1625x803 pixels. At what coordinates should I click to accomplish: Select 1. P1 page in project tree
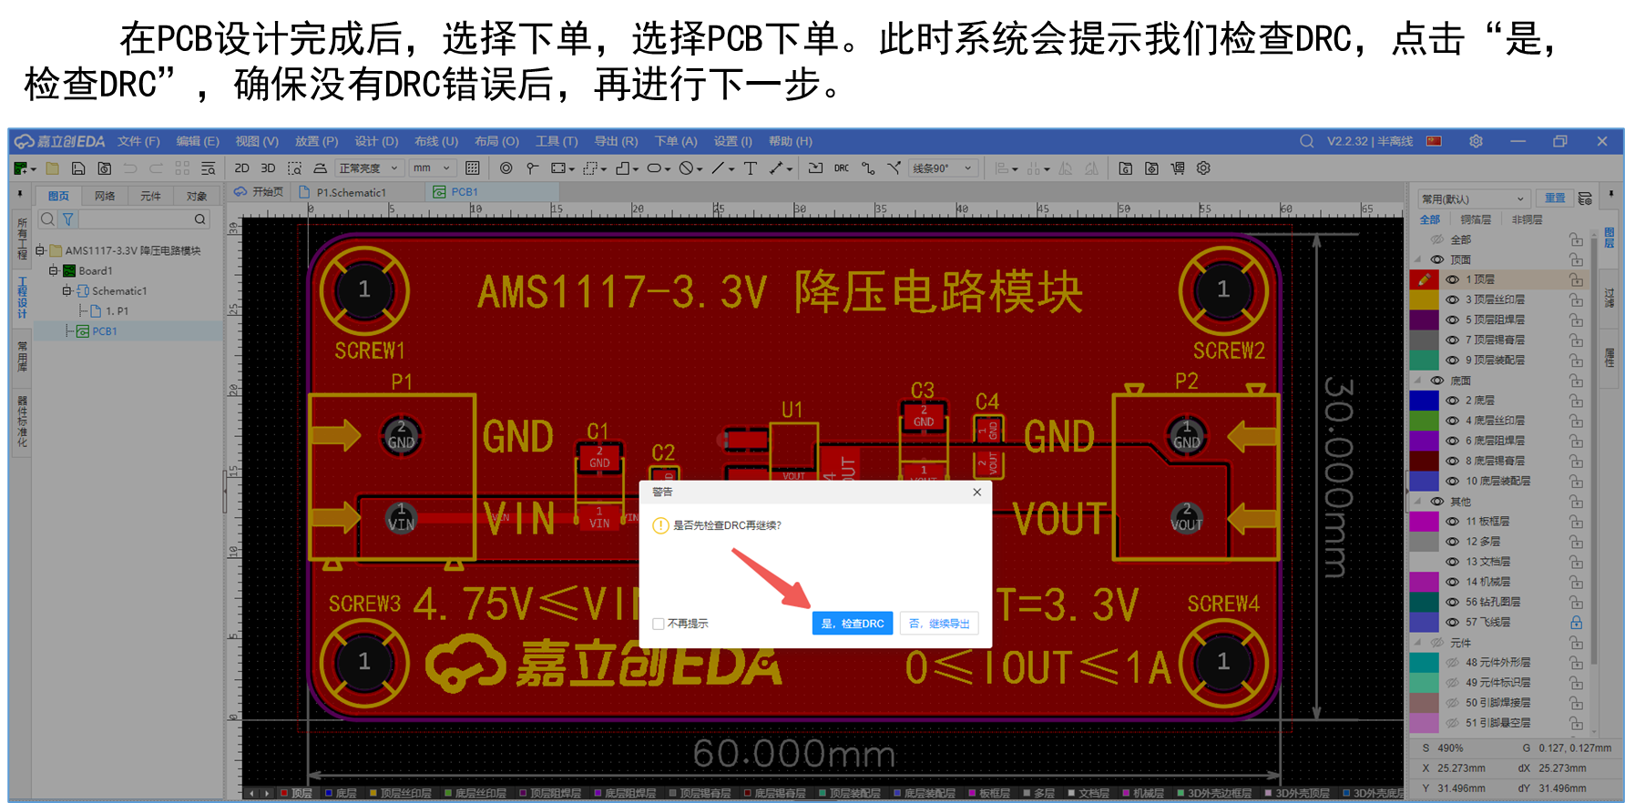point(117,311)
